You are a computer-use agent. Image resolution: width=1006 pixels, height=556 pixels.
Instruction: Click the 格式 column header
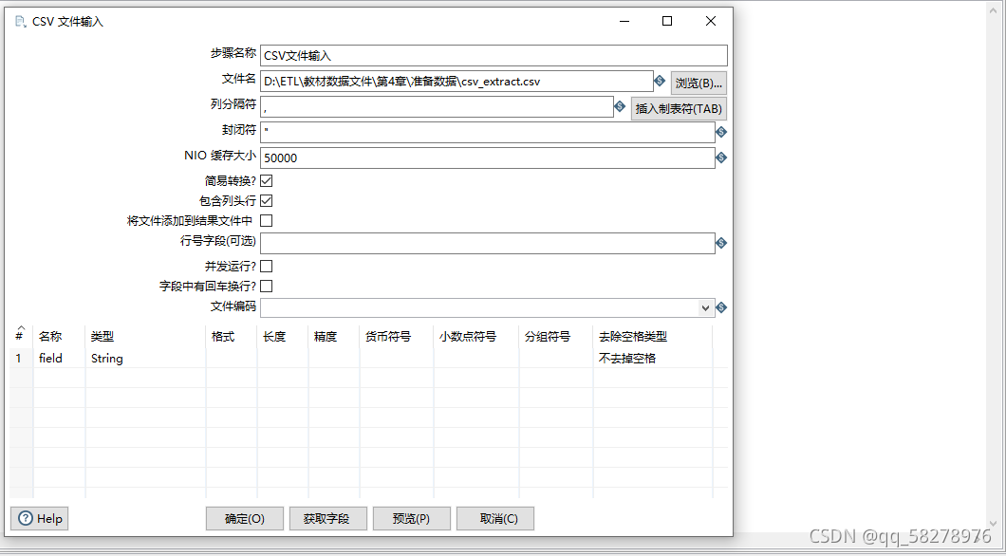click(232, 337)
